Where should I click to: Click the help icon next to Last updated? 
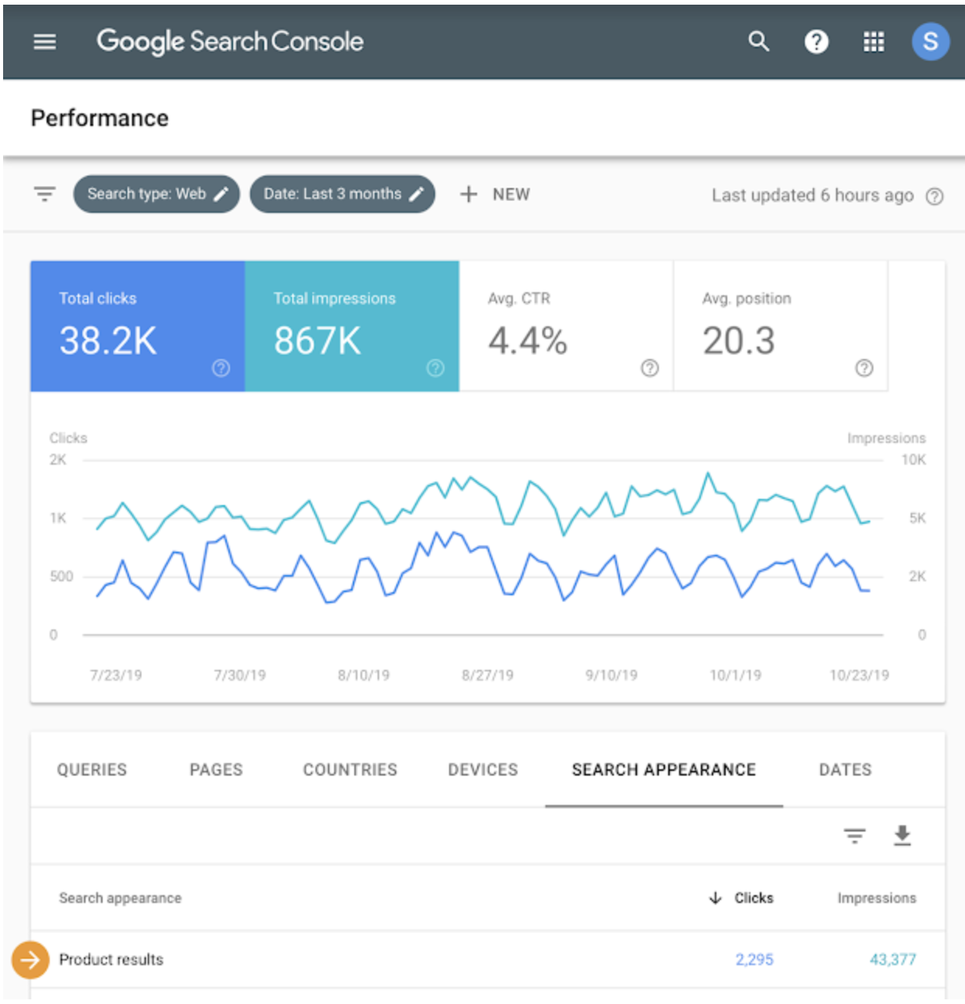click(935, 197)
